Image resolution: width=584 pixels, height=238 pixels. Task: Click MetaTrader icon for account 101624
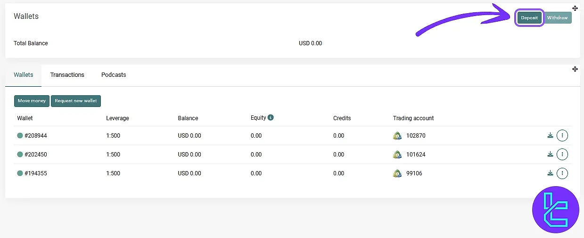(x=397, y=155)
